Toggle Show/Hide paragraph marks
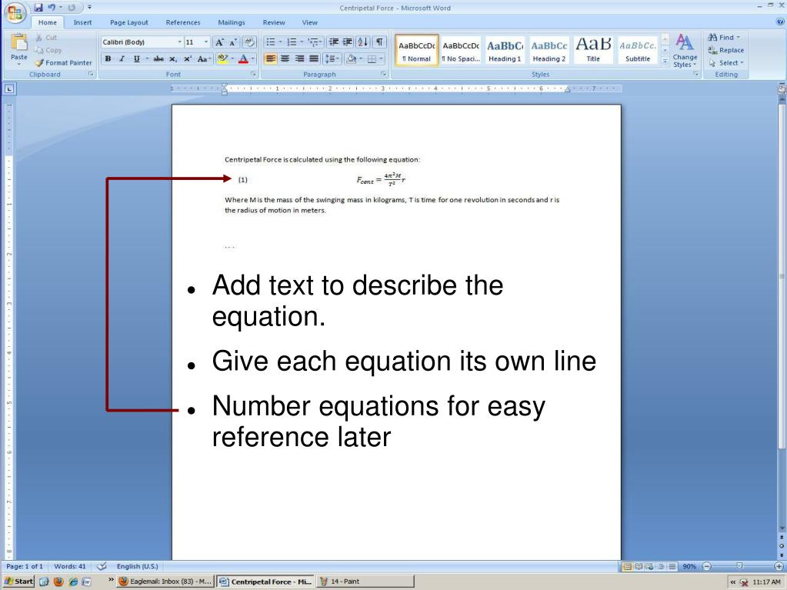Screen dimensions: 787x590 (379, 41)
